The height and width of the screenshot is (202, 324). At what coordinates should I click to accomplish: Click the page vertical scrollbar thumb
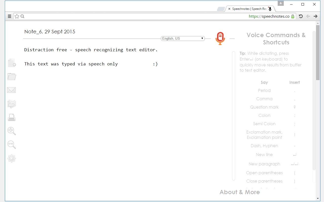pyautogui.click(x=318, y=56)
